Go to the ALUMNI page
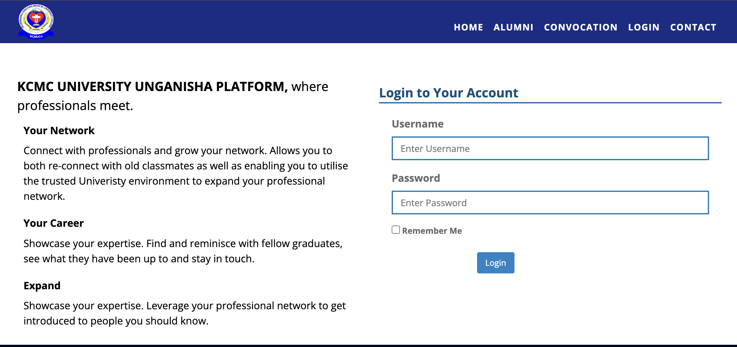The width and height of the screenshot is (737, 347). click(x=513, y=27)
